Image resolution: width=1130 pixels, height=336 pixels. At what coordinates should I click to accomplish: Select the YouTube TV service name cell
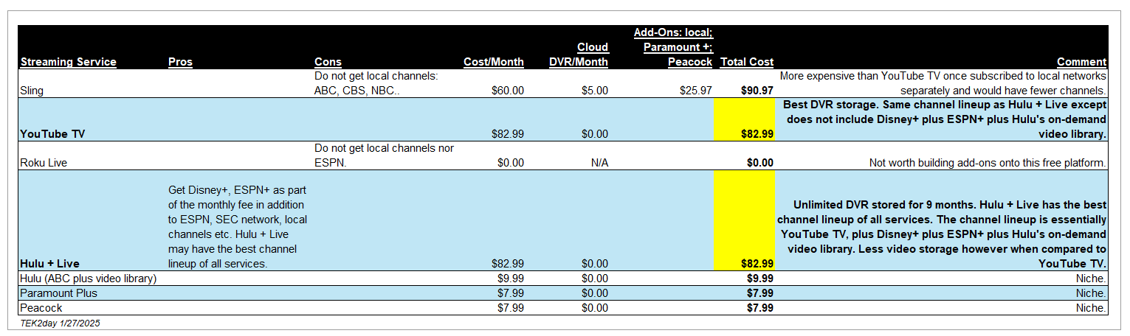coord(52,134)
